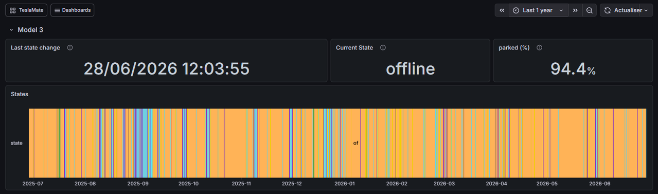Click the Model 3 row title
The image size is (658, 194).
click(30, 30)
